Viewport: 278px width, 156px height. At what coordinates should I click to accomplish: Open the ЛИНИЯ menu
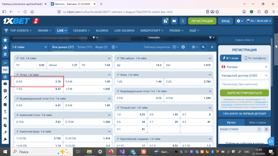pyautogui.click(x=44, y=31)
